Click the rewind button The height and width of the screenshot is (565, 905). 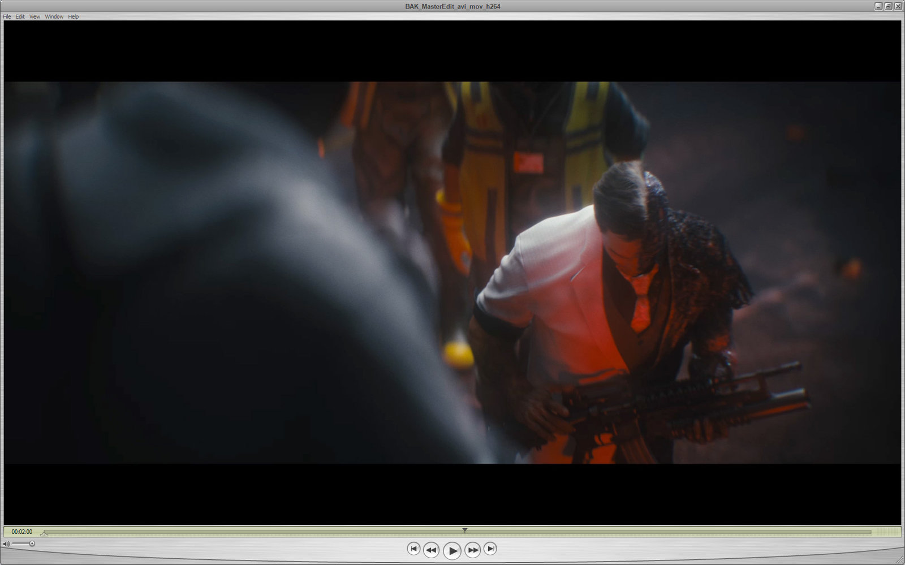[x=431, y=550]
